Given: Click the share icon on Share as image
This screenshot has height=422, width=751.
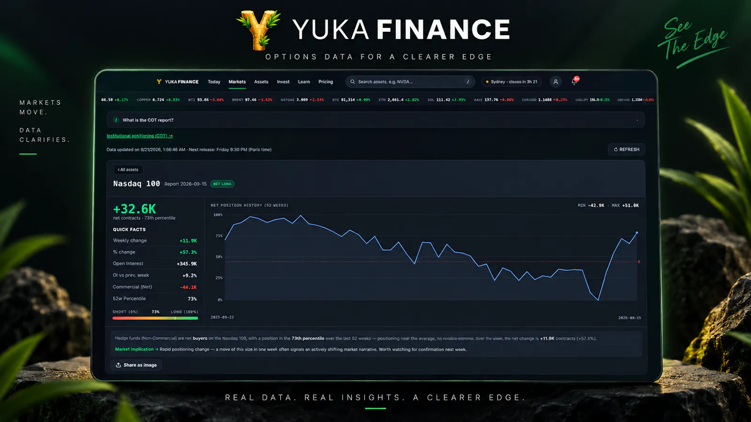Looking at the screenshot, I should click(x=118, y=365).
